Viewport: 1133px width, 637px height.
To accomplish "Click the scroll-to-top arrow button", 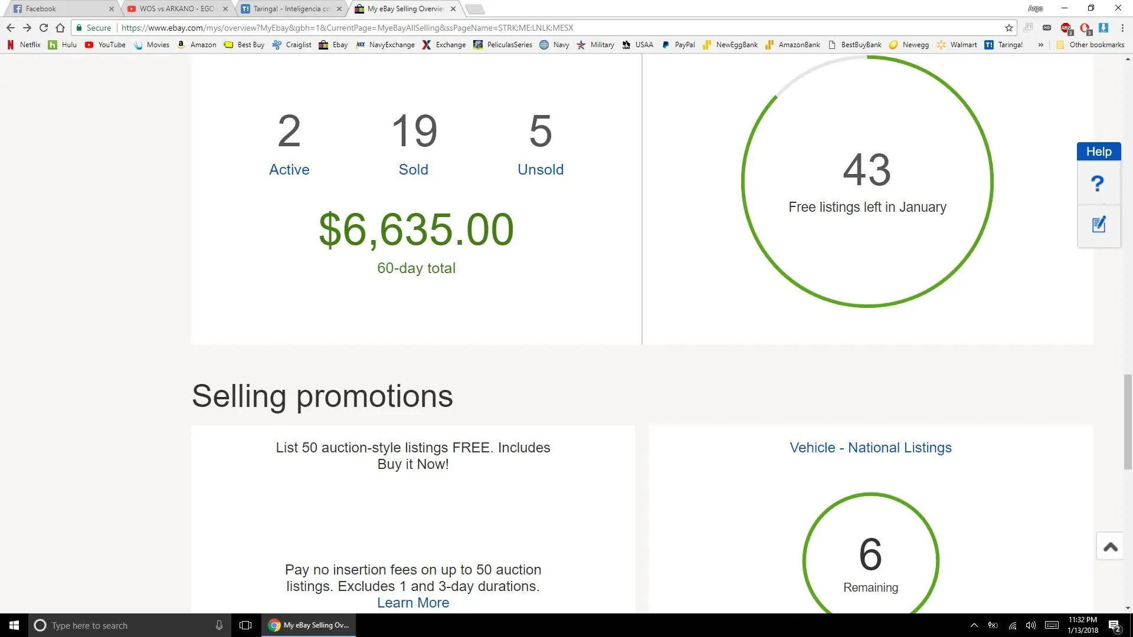I will click(1110, 547).
